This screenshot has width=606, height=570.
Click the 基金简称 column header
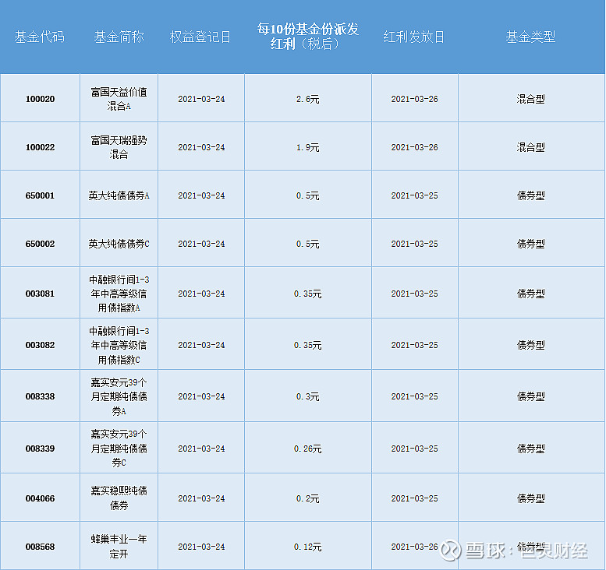[x=119, y=37]
